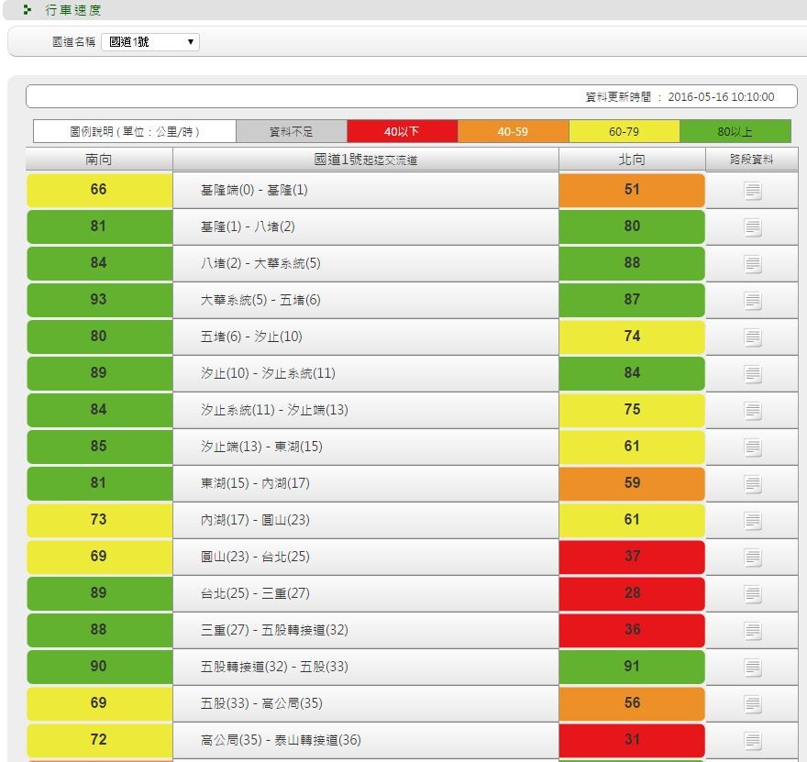Click section data icon in 東湖(15) - 內湖(17) row
The image size is (807, 762).
[x=752, y=484]
